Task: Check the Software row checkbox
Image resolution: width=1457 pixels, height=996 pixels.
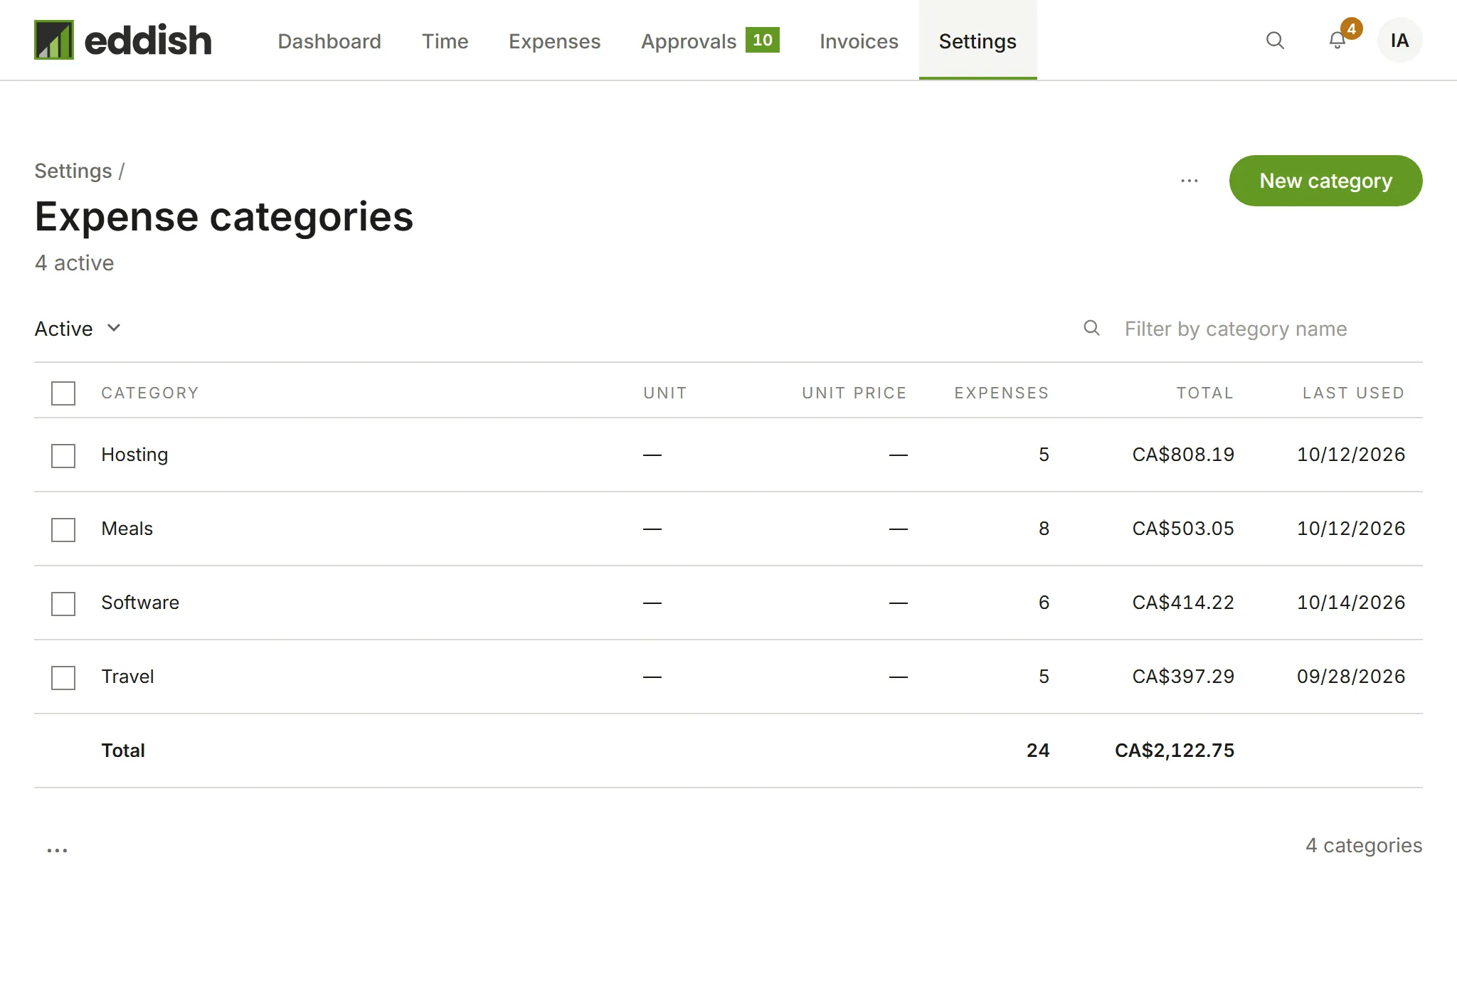Action: pyautogui.click(x=63, y=604)
